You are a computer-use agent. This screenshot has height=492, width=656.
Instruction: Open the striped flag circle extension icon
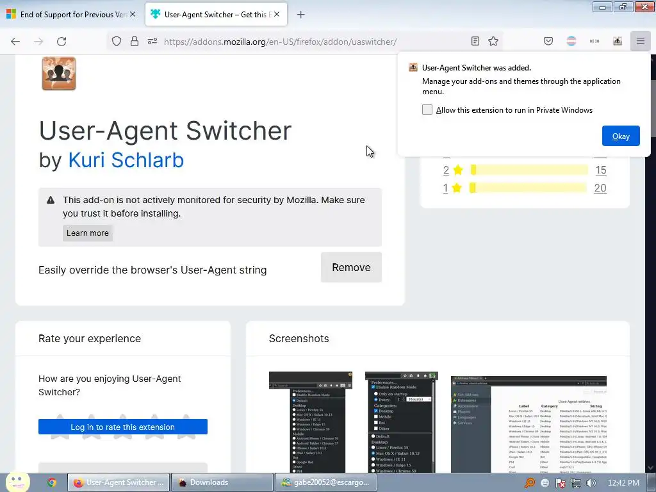coord(571,41)
